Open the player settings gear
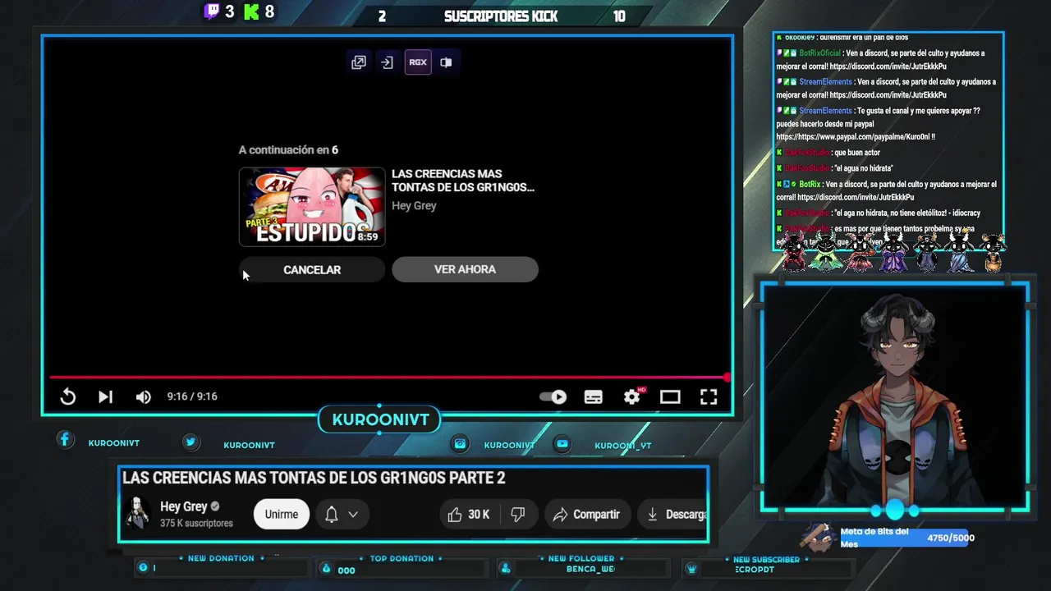1051x591 pixels. [631, 396]
